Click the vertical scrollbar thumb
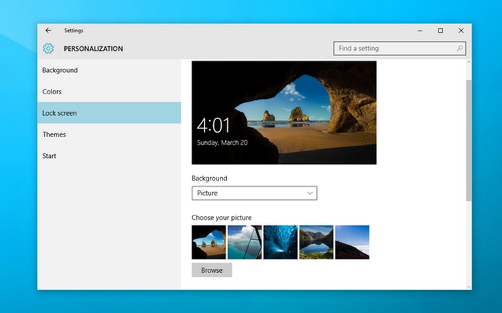Screen dimensions: 502x313 (468, 140)
